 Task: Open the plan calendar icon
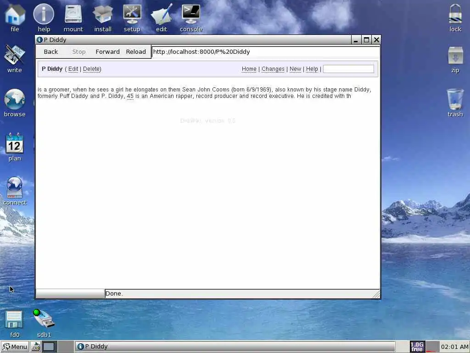pyautogui.click(x=15, y=147)
